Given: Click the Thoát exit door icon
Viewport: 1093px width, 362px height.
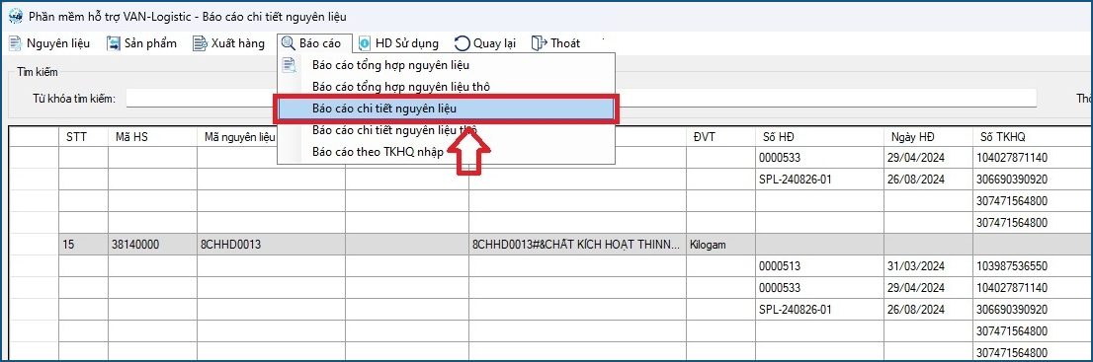Looking at the screenshot, I should [x=539, y=43].
